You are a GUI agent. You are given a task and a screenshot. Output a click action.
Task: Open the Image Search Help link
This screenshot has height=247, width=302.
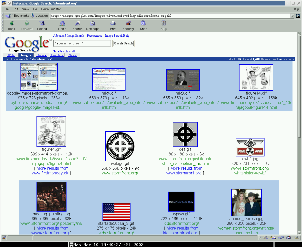tap(117, 36)
